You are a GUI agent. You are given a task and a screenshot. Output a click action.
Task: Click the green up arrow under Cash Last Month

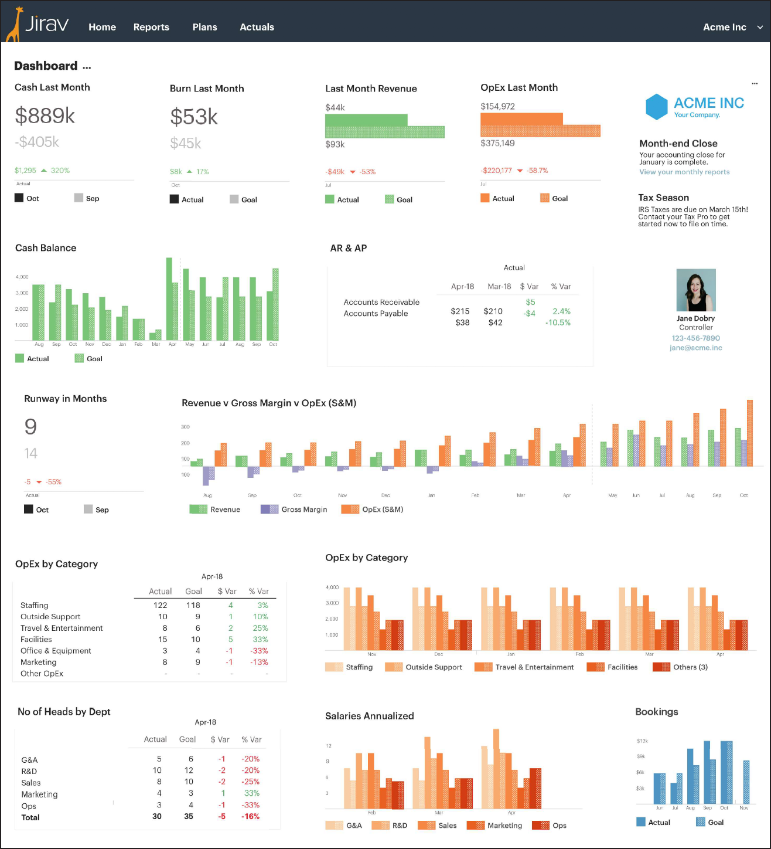point(43,171)
